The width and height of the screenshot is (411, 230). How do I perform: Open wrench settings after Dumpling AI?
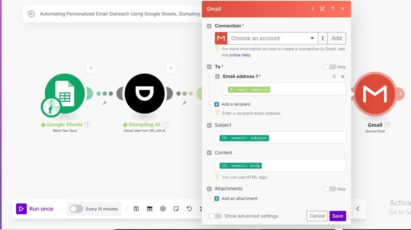185,103
